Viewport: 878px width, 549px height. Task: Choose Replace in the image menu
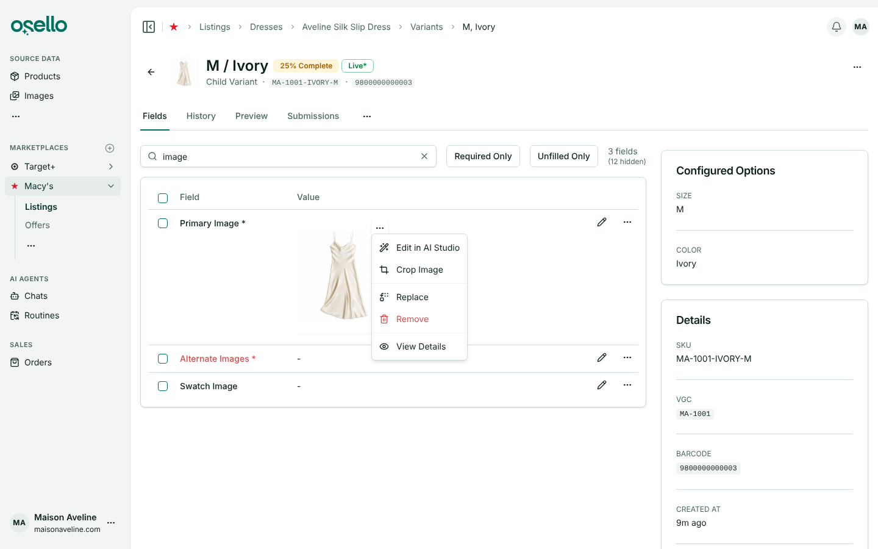tap(419, 297)
